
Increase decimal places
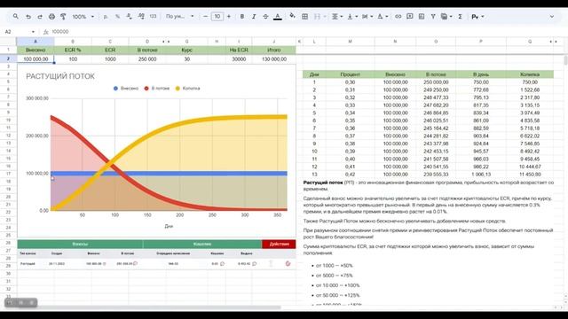coord(141,17)
